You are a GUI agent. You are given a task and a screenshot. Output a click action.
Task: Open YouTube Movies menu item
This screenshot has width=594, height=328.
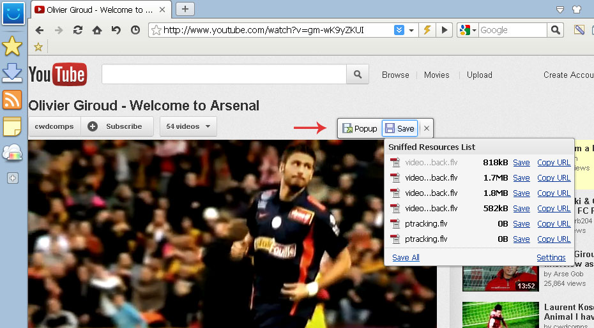point(436,75)
